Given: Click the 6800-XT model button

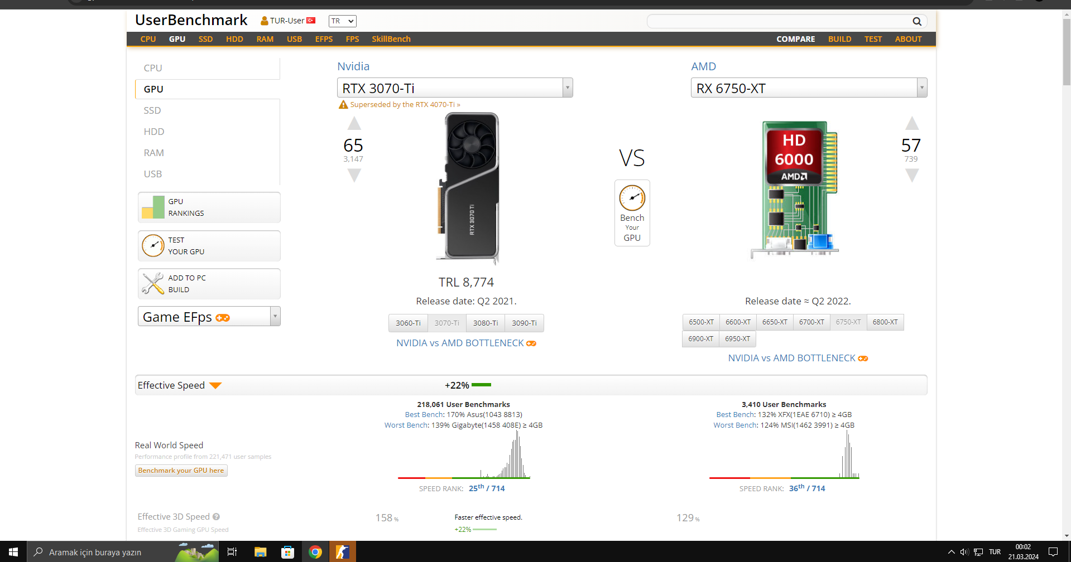Looking at the screenshot, I should click(885, 322).
